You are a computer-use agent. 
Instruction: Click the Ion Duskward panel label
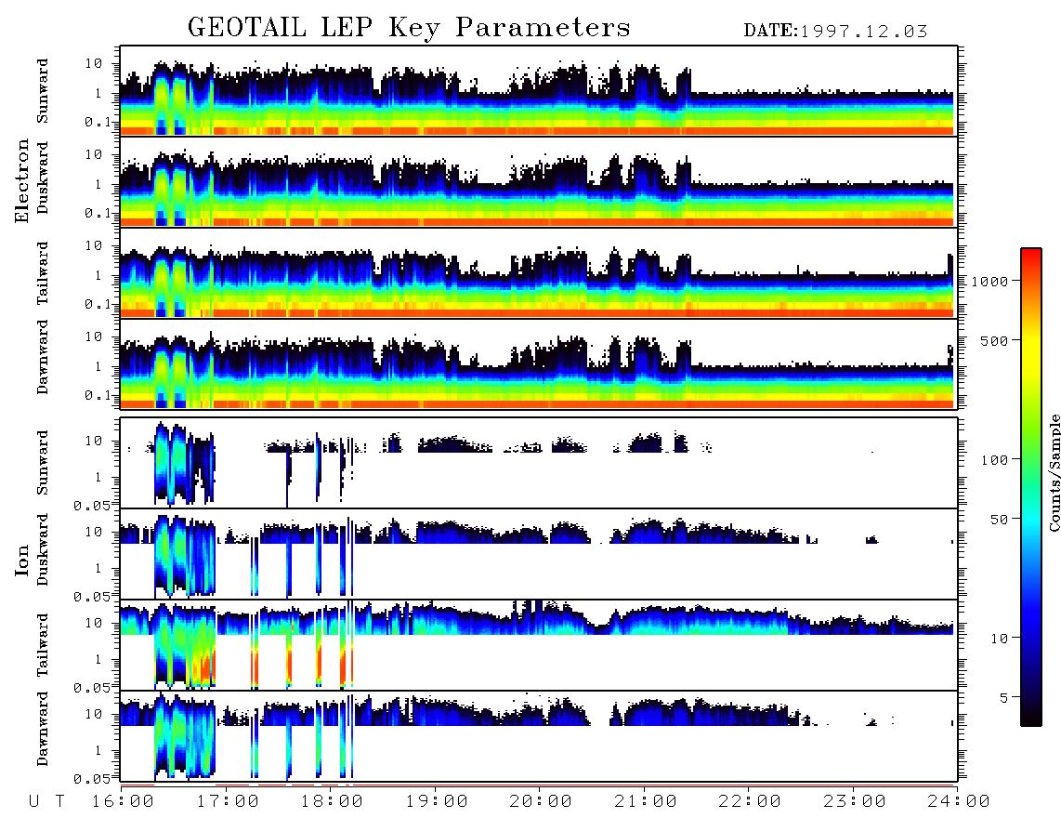(x=43, y=549)
